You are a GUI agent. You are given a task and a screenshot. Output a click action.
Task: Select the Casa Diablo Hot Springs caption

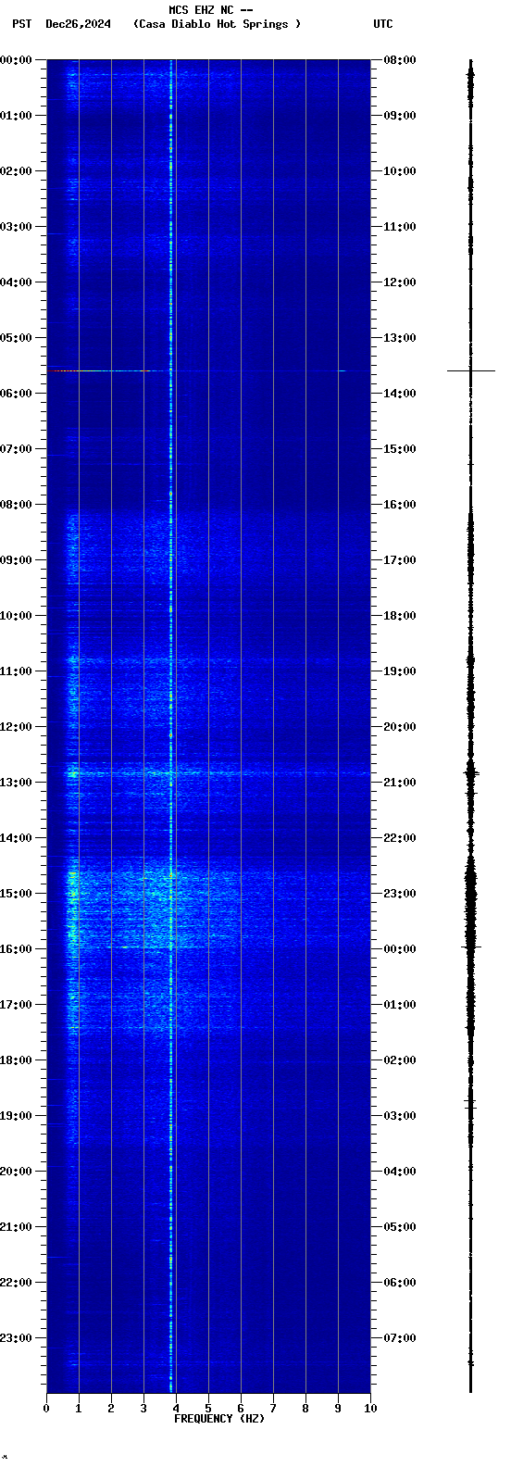tap(217, 24)
